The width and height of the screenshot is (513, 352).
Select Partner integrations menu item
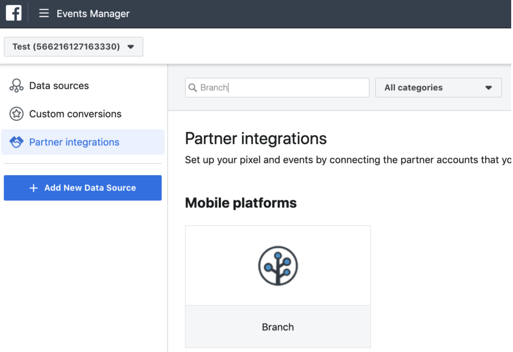[x=83, y=142]
